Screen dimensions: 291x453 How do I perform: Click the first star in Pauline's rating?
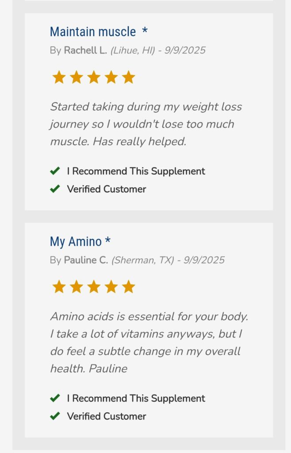click(x=59, y=287)
